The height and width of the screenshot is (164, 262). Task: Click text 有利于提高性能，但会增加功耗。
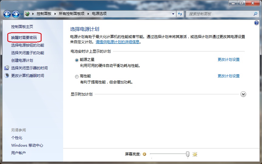(x=107, y=82)
